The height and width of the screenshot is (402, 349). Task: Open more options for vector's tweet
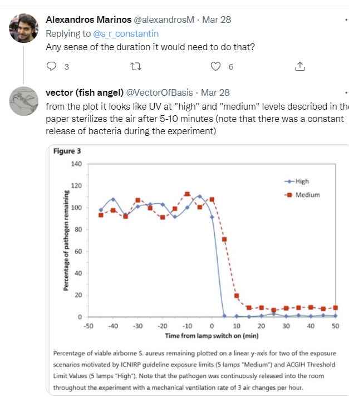[x=346, y=92]
